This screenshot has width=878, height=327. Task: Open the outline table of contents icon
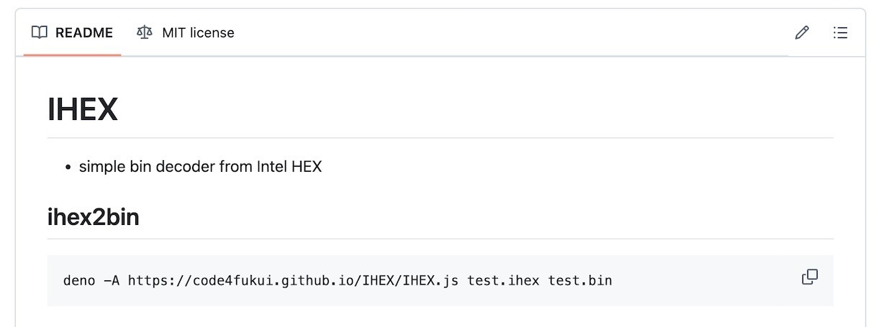(x=840, y=33)
